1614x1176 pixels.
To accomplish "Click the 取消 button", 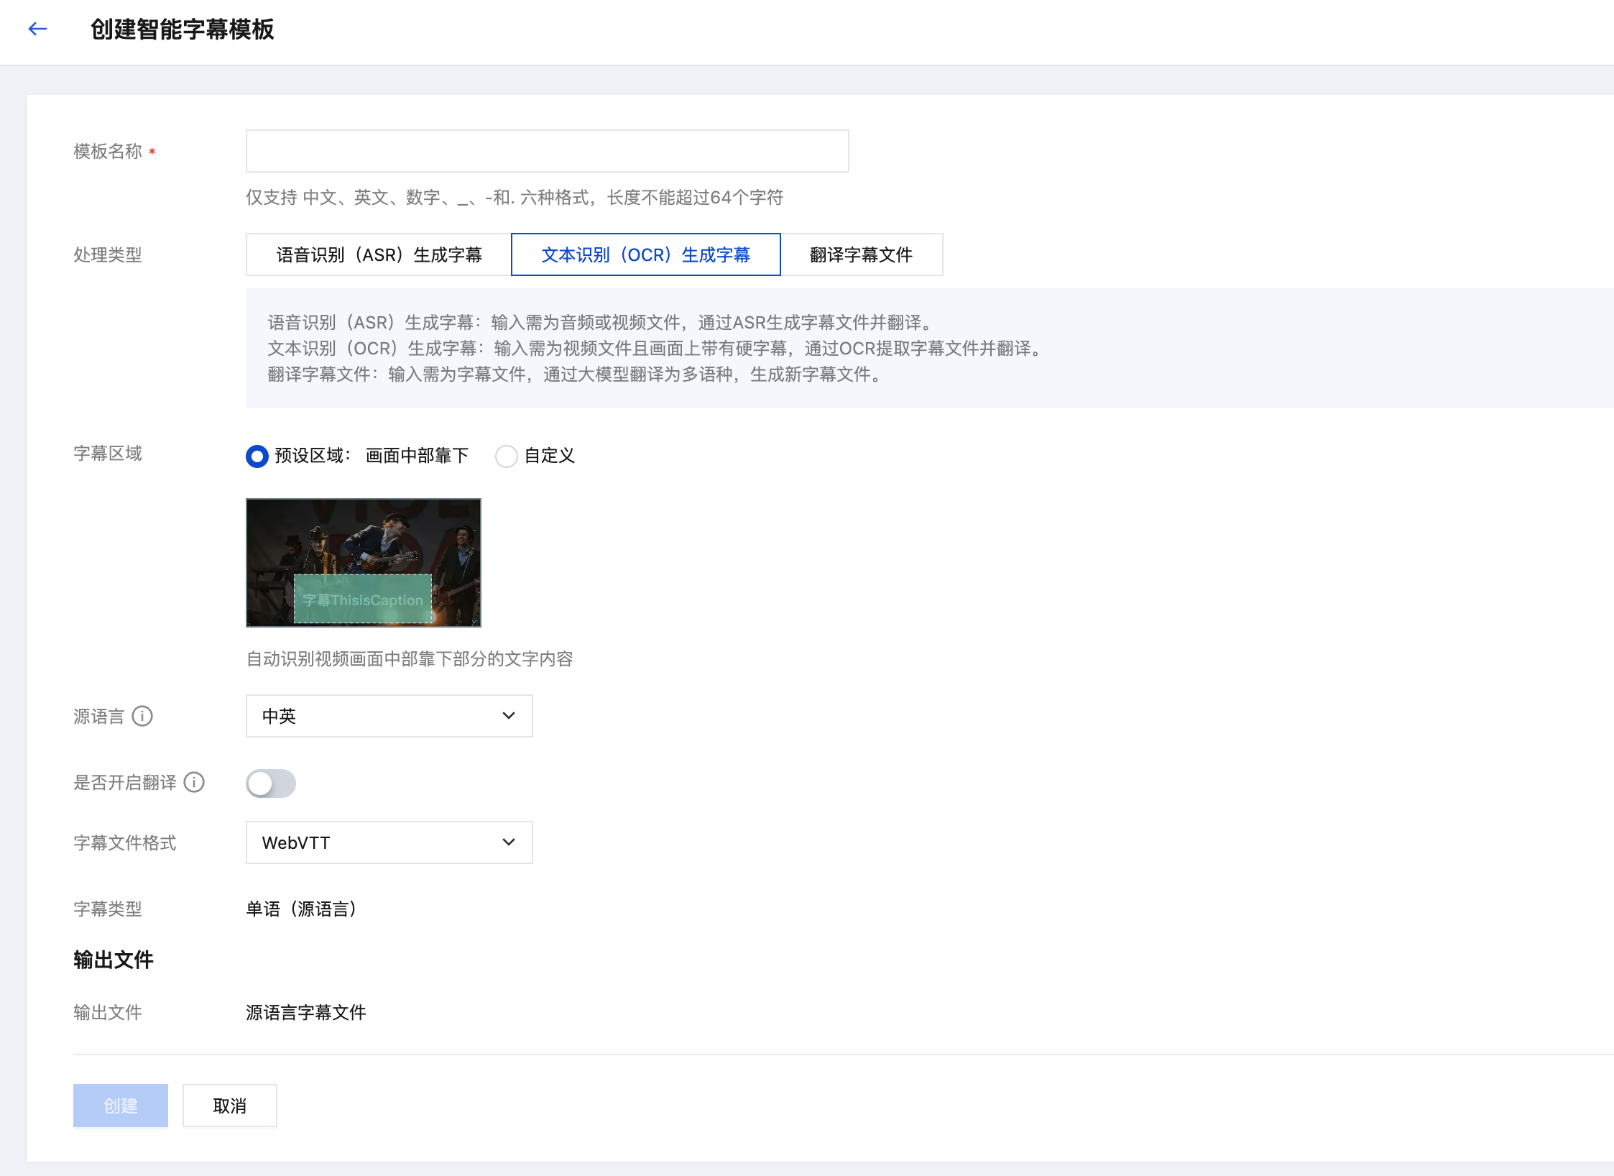I will 229,1106.
